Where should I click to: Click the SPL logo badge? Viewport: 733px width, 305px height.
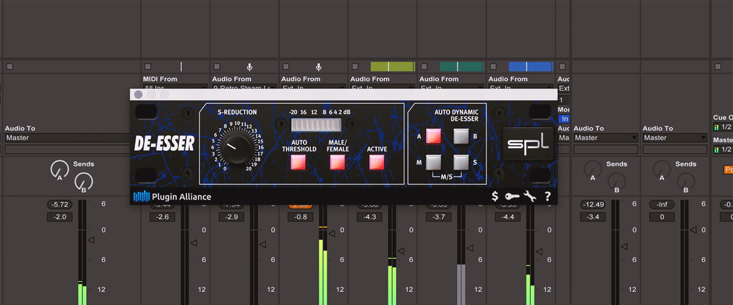tap(528, 144)
